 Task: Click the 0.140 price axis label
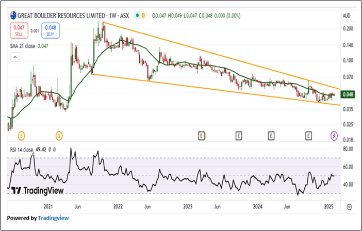tap(348, 45)
